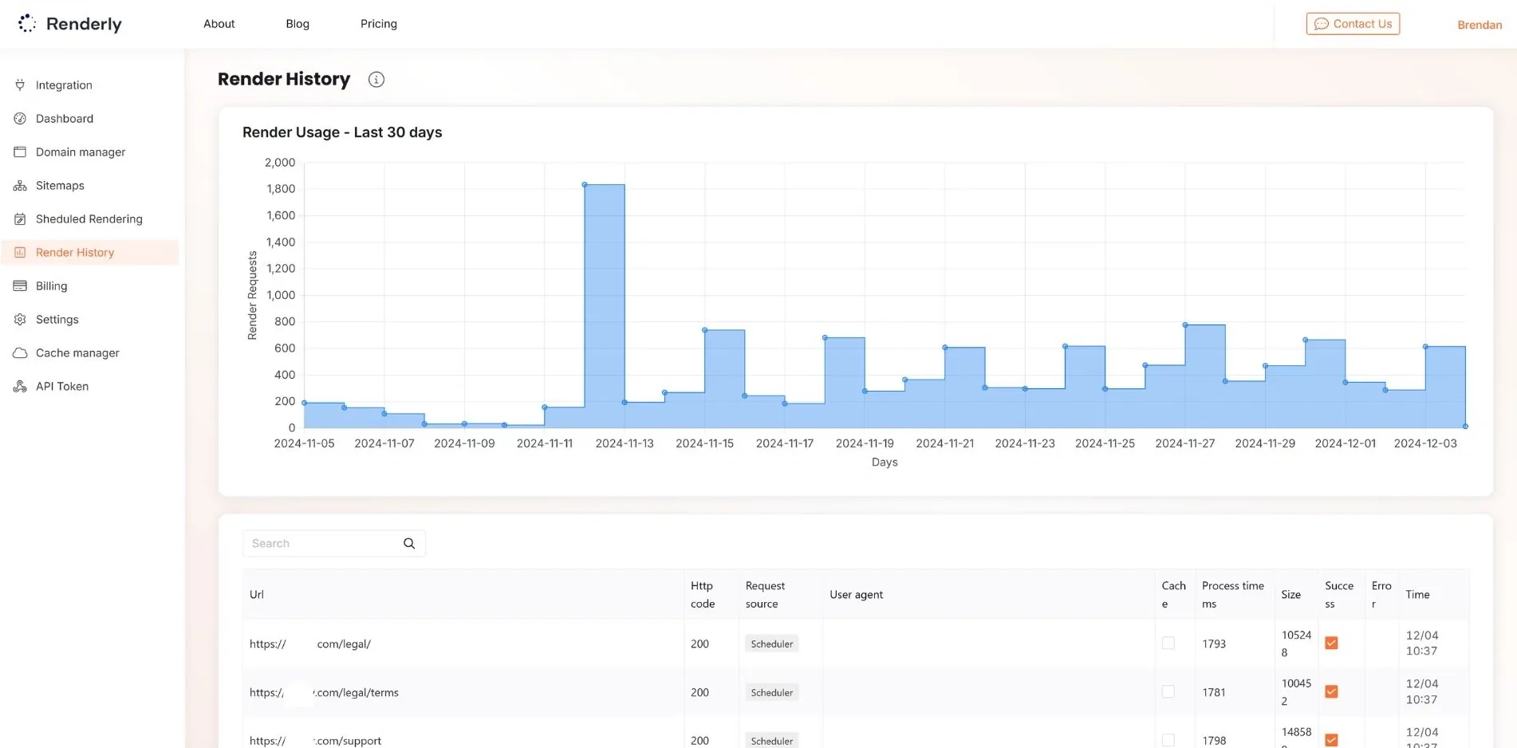Open the Brendan account link

1480,25
